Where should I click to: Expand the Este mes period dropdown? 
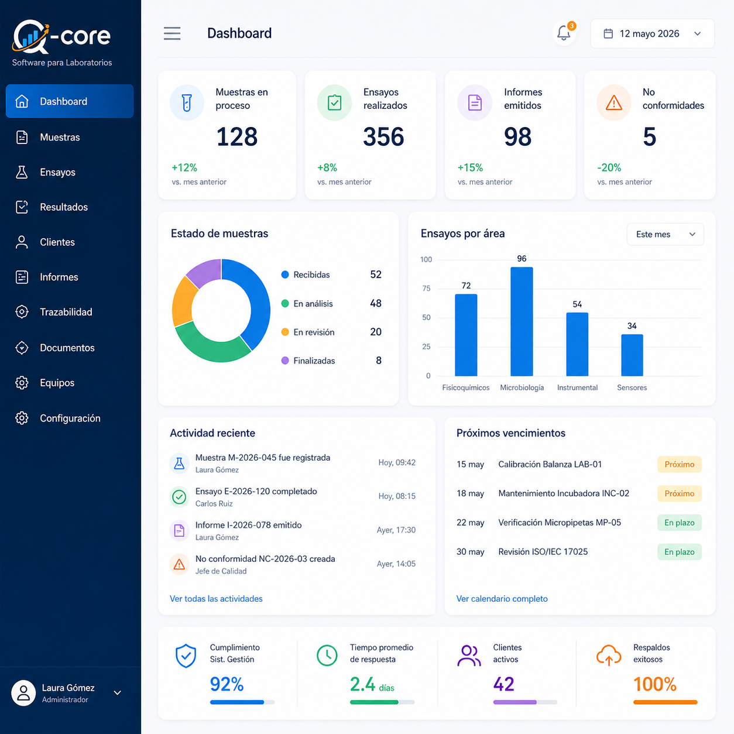click(665, 234)
